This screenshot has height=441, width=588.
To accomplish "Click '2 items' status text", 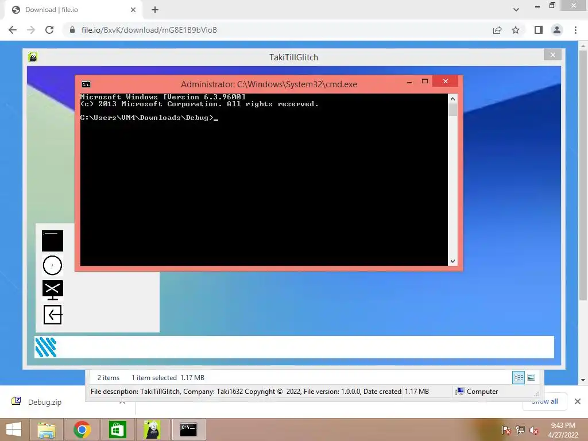I will pos(109,378).
